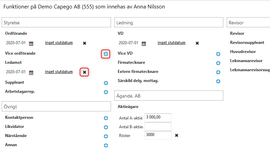Add Extern firmatecknare function
Image resolution: width=270 pixels, height=162 pixels.
(x=218, y=72)
